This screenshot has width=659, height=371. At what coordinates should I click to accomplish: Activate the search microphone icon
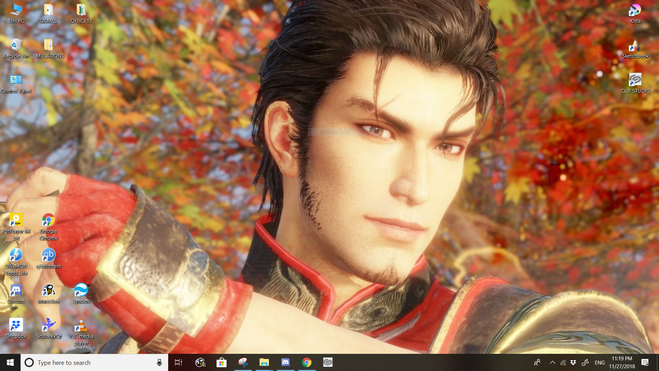(159, 362)
